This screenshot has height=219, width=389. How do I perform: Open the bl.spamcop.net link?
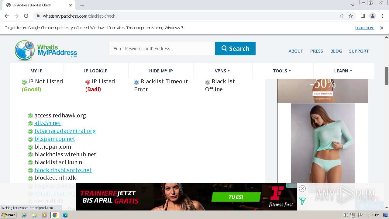point(55,139)
